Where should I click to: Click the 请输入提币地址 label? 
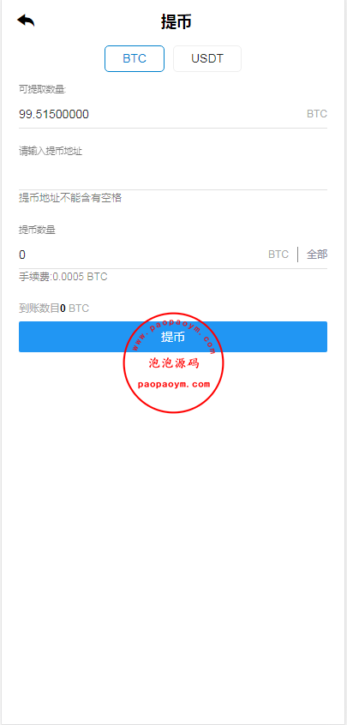[x=51, y=151]
